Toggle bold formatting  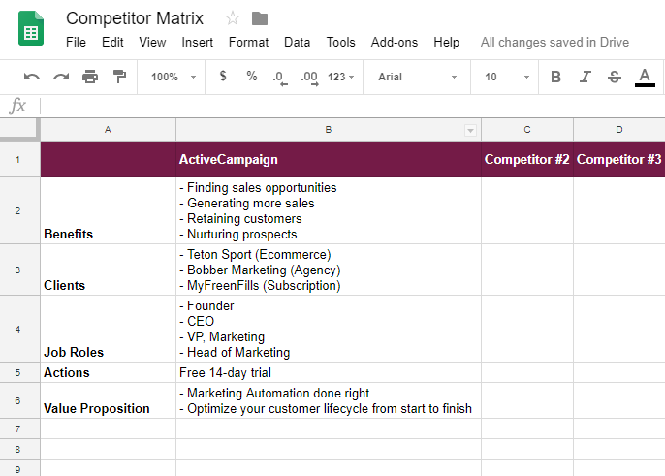pyautogui.click(x=555, y=77)
